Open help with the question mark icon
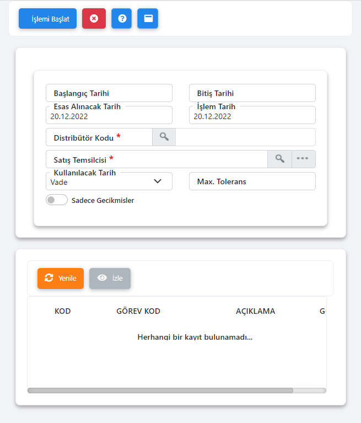Viewport: 361px width, 423px height. click(121, 18)
